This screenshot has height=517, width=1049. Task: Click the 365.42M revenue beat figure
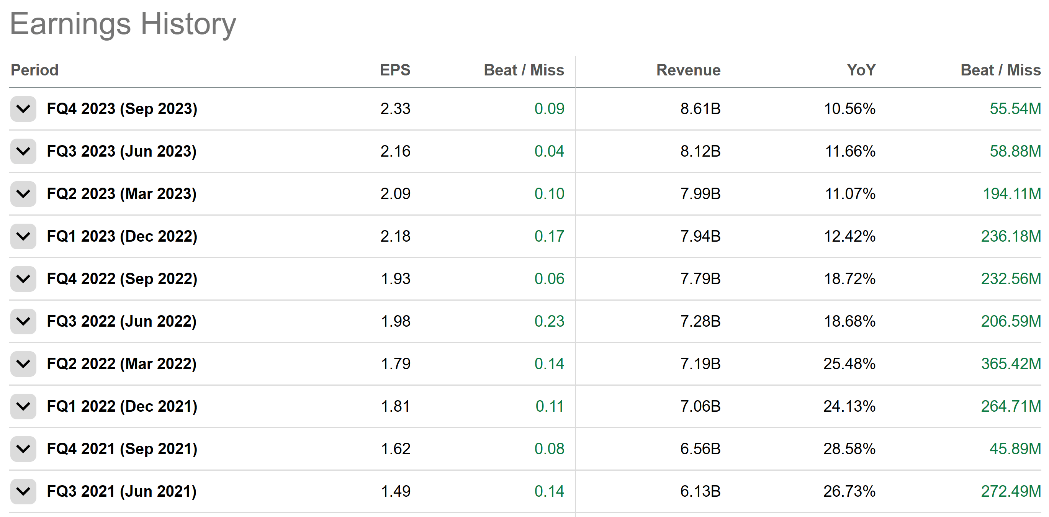[1010, 363]
